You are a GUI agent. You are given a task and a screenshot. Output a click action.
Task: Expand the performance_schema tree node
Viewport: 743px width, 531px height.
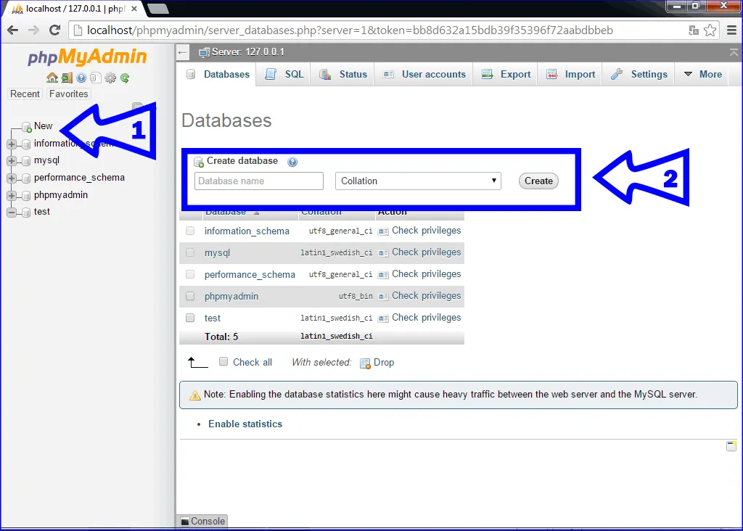click(x=12, y=178)
